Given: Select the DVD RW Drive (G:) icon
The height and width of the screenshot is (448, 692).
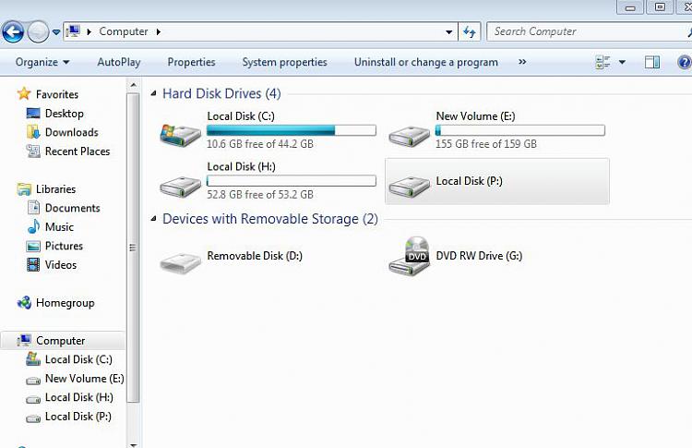Looking at the screenshot, I should [409, 257].
